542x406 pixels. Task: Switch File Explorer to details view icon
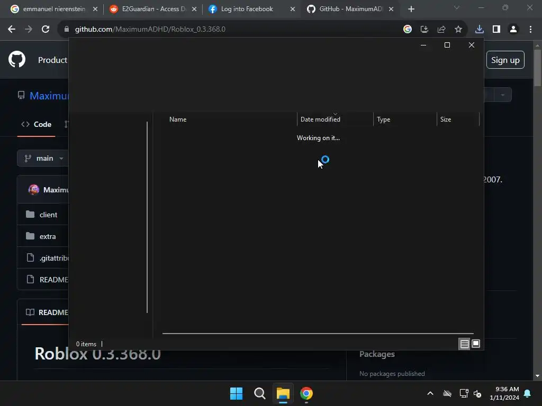[x=464, y=344]
